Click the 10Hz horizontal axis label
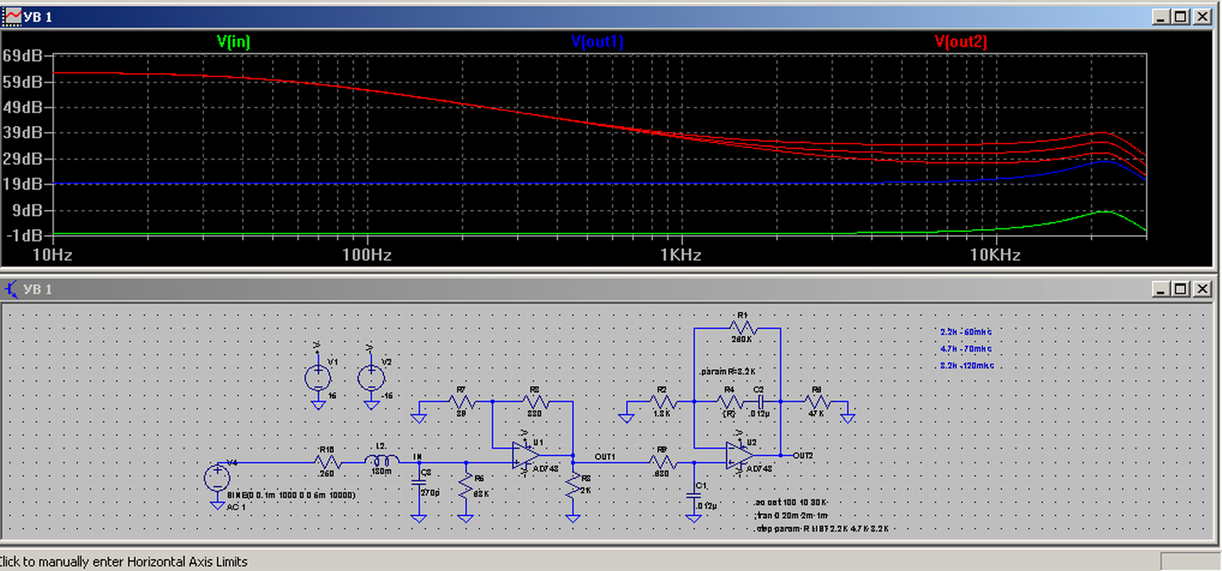This screenshot has width=1222, height=571. coord(53,255)
